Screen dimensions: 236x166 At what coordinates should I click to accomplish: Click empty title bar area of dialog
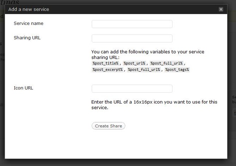tap(129, 9)
